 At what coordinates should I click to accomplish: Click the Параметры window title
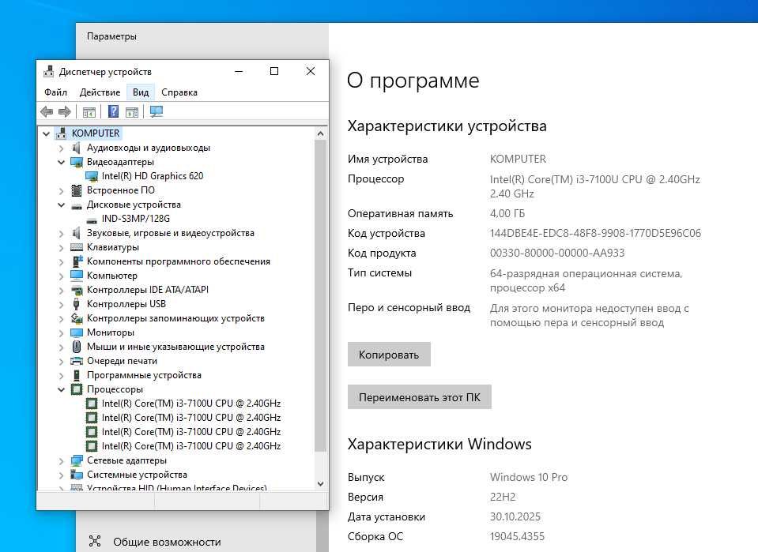tap(111, 36)
